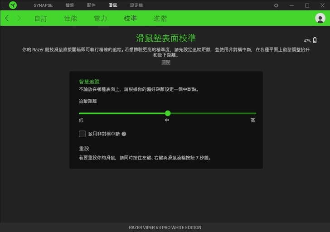Click the 關閉 link
This screenshot has width=330, height=232.
(x=166, y=63)
